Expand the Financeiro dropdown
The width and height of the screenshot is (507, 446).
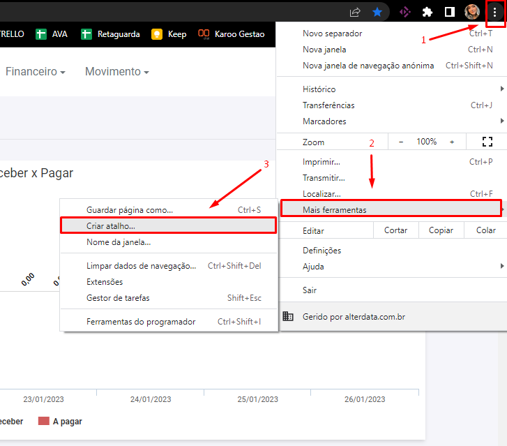(x=36, y=71)
